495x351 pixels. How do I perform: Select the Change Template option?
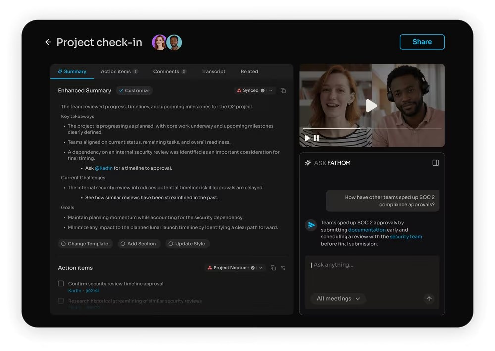tap(85, 244)
